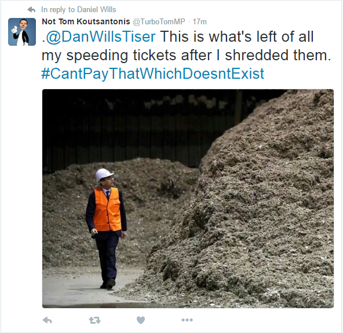Retweet this post using the retweet icon
The width and height of the screenshot is (343, 333).
click(x=94, y=320)
